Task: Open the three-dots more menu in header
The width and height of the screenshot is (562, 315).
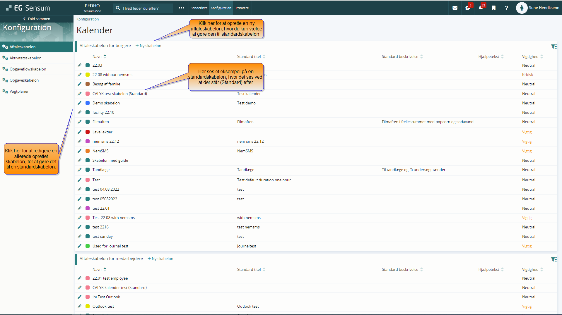Action: click(181, 8)
